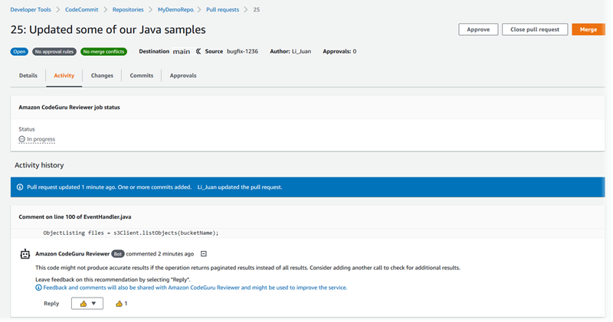Click the Approve button

click(x=478, y=29)
